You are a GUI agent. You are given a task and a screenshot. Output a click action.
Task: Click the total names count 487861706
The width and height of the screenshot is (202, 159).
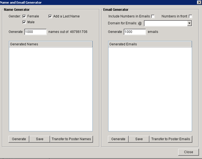coord(79,32)
